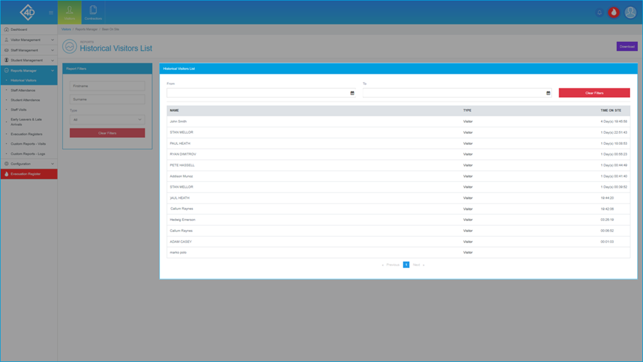
Task: Click the Next pagination link
Action: pos(418,265)
